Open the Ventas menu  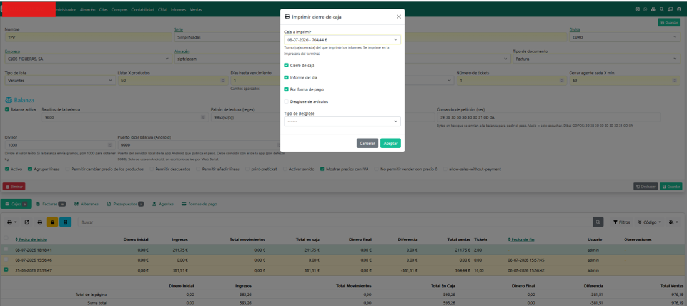196,9
